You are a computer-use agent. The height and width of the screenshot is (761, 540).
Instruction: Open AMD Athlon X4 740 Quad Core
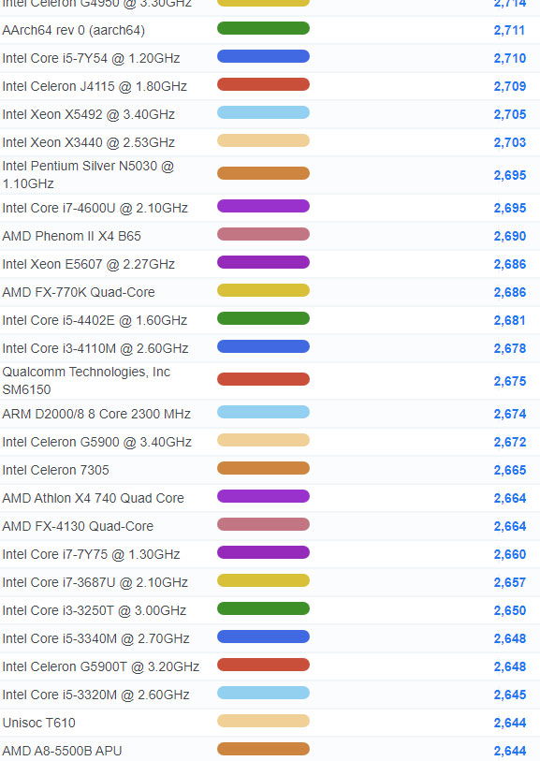click(x=94, y=498)
